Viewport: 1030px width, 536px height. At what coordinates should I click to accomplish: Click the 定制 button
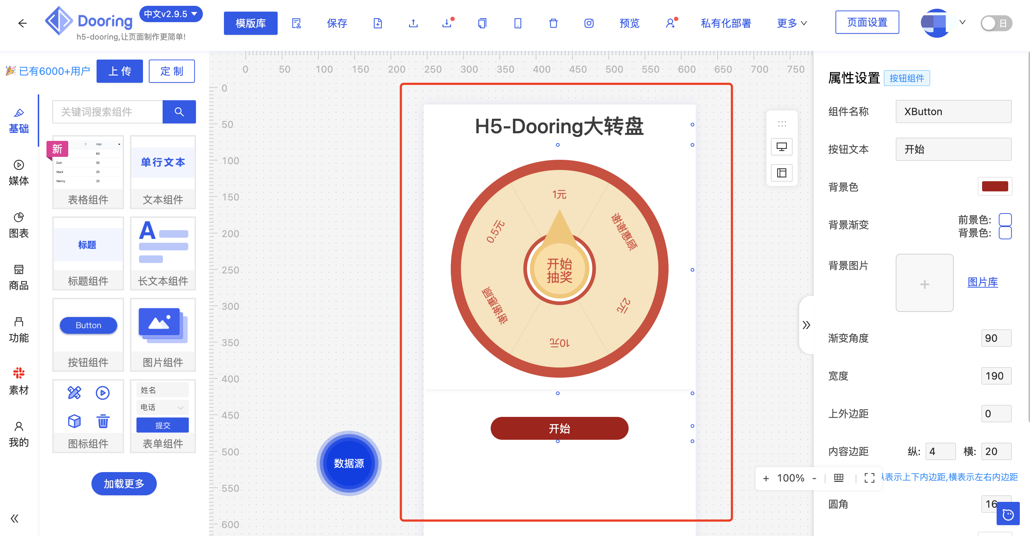[x=172, y=71]
